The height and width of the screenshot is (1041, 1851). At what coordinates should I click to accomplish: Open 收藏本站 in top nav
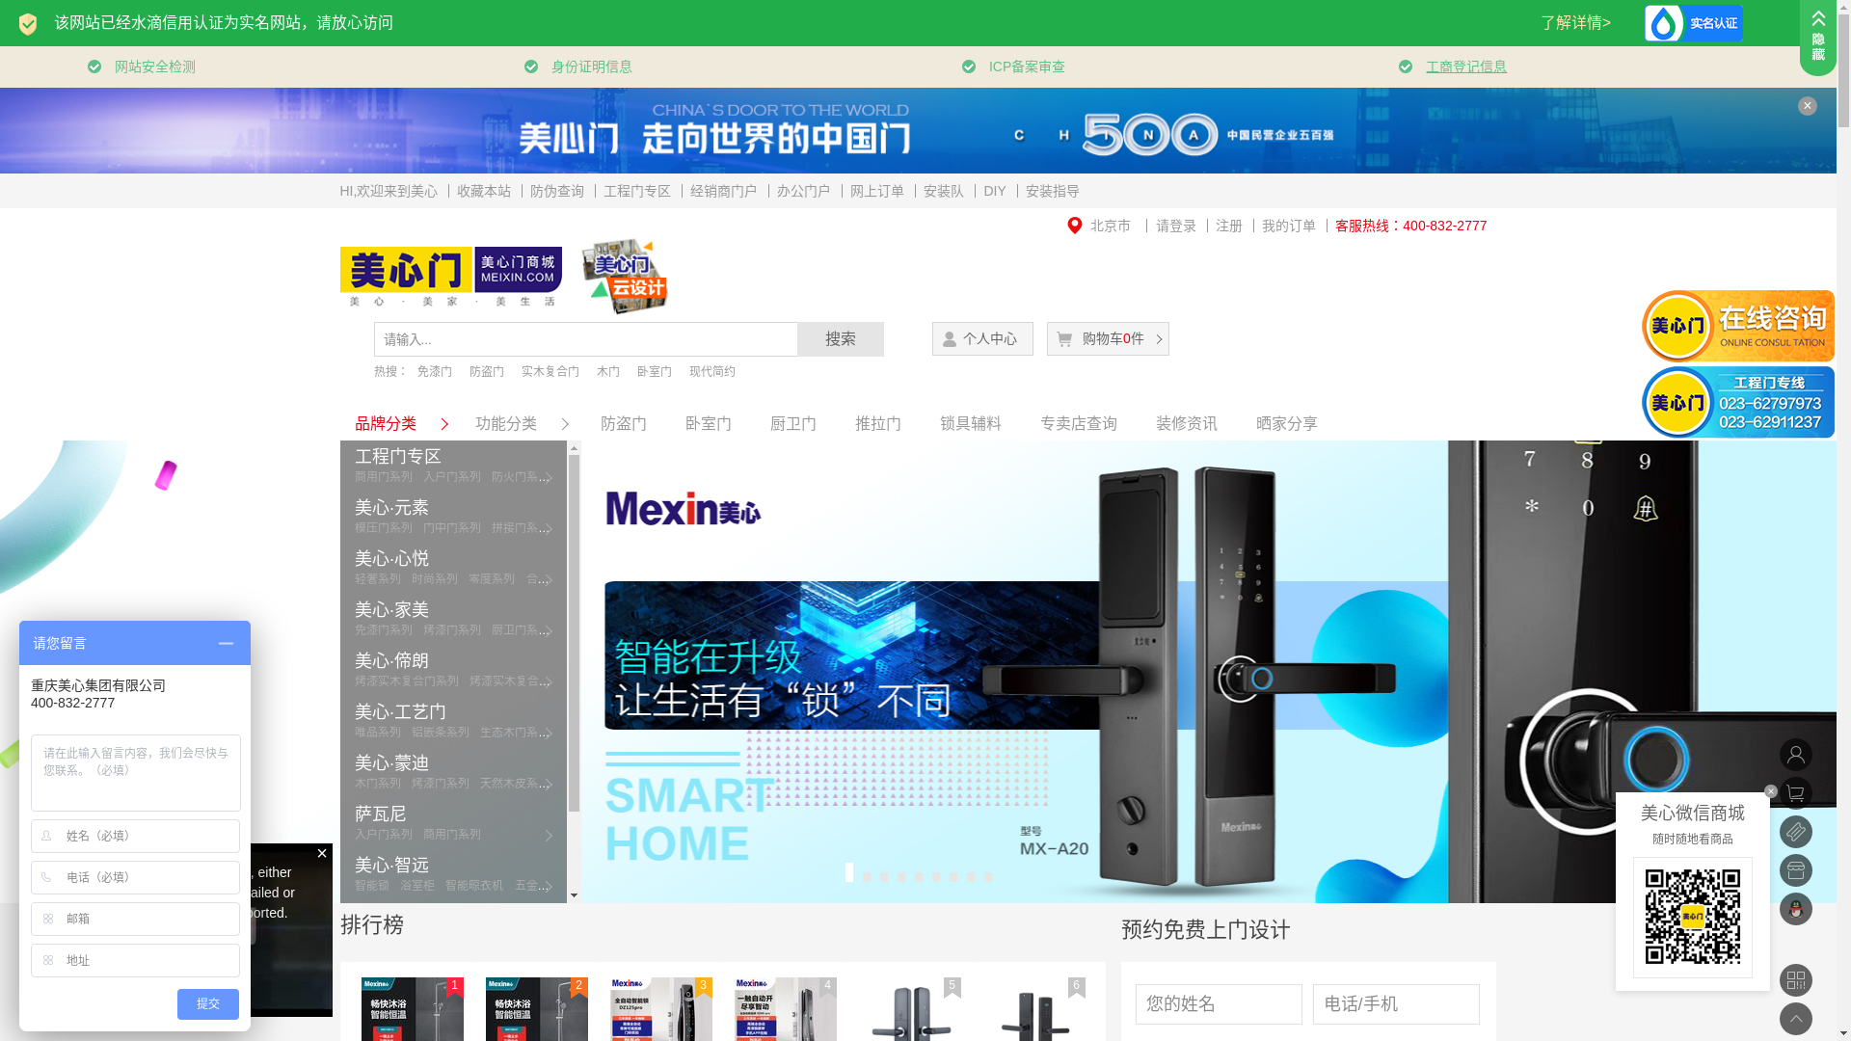(484, 191)
